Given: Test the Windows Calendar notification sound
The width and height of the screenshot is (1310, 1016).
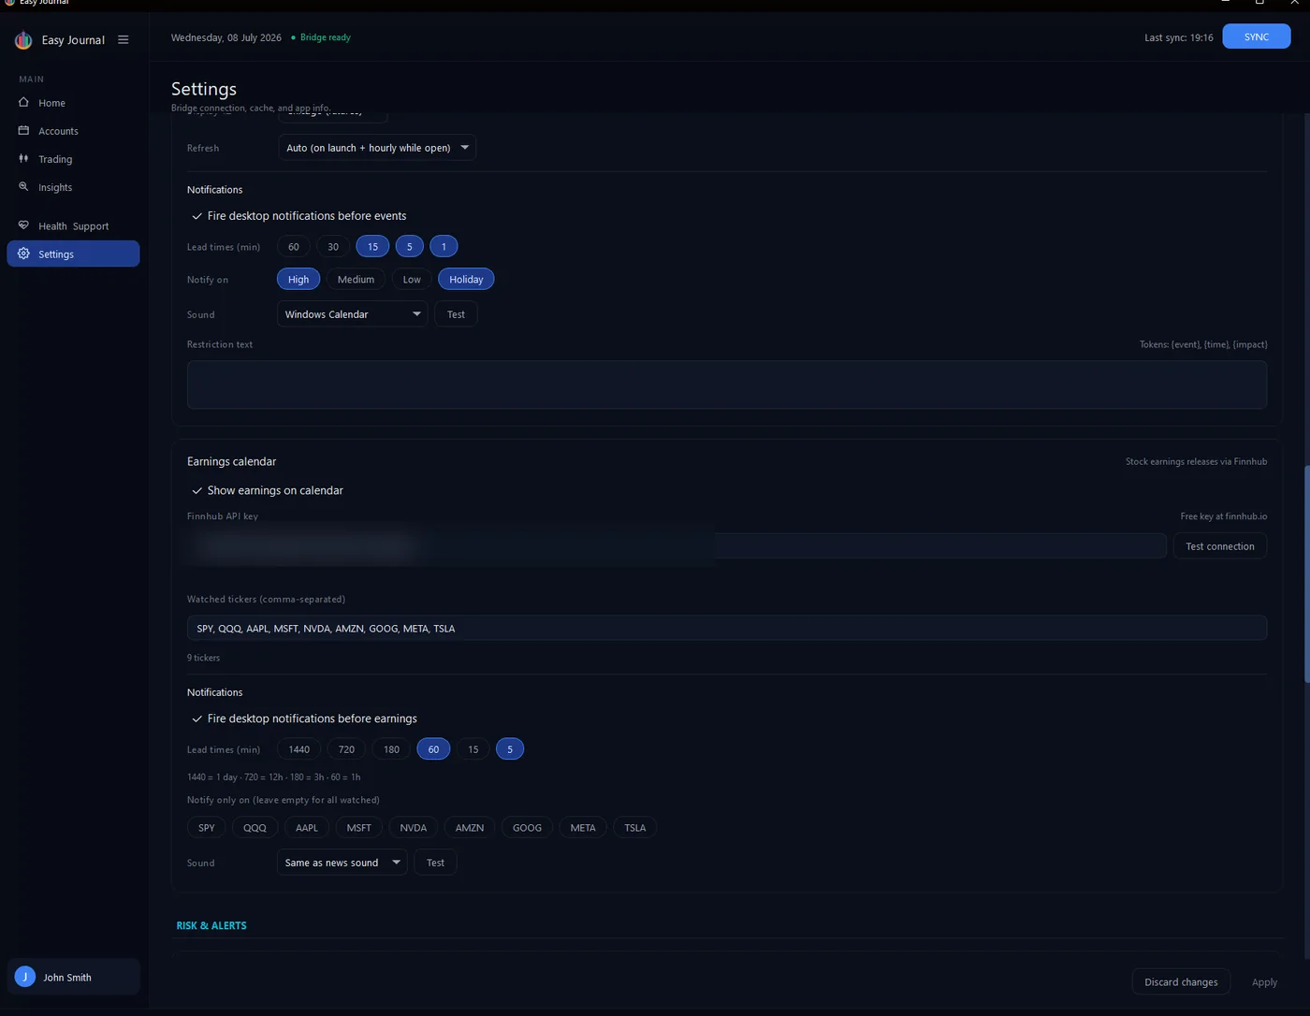Looking at the screenshot, I should click(x=456, y=314).
